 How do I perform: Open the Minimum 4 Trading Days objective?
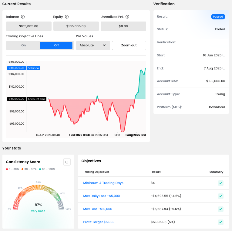[103, 183]
